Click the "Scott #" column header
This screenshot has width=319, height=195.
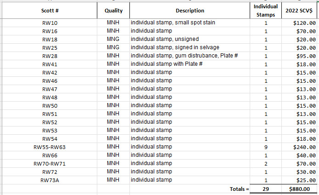[x=49, y=11]
